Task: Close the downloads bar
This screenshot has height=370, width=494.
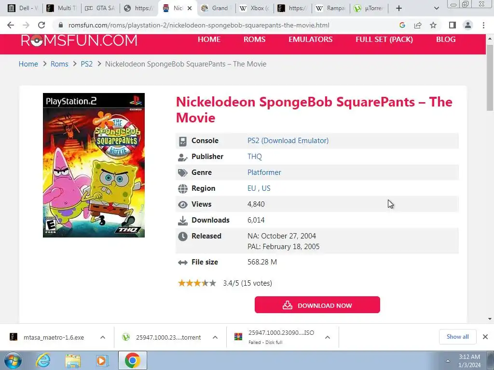Action: pos(485,337)
